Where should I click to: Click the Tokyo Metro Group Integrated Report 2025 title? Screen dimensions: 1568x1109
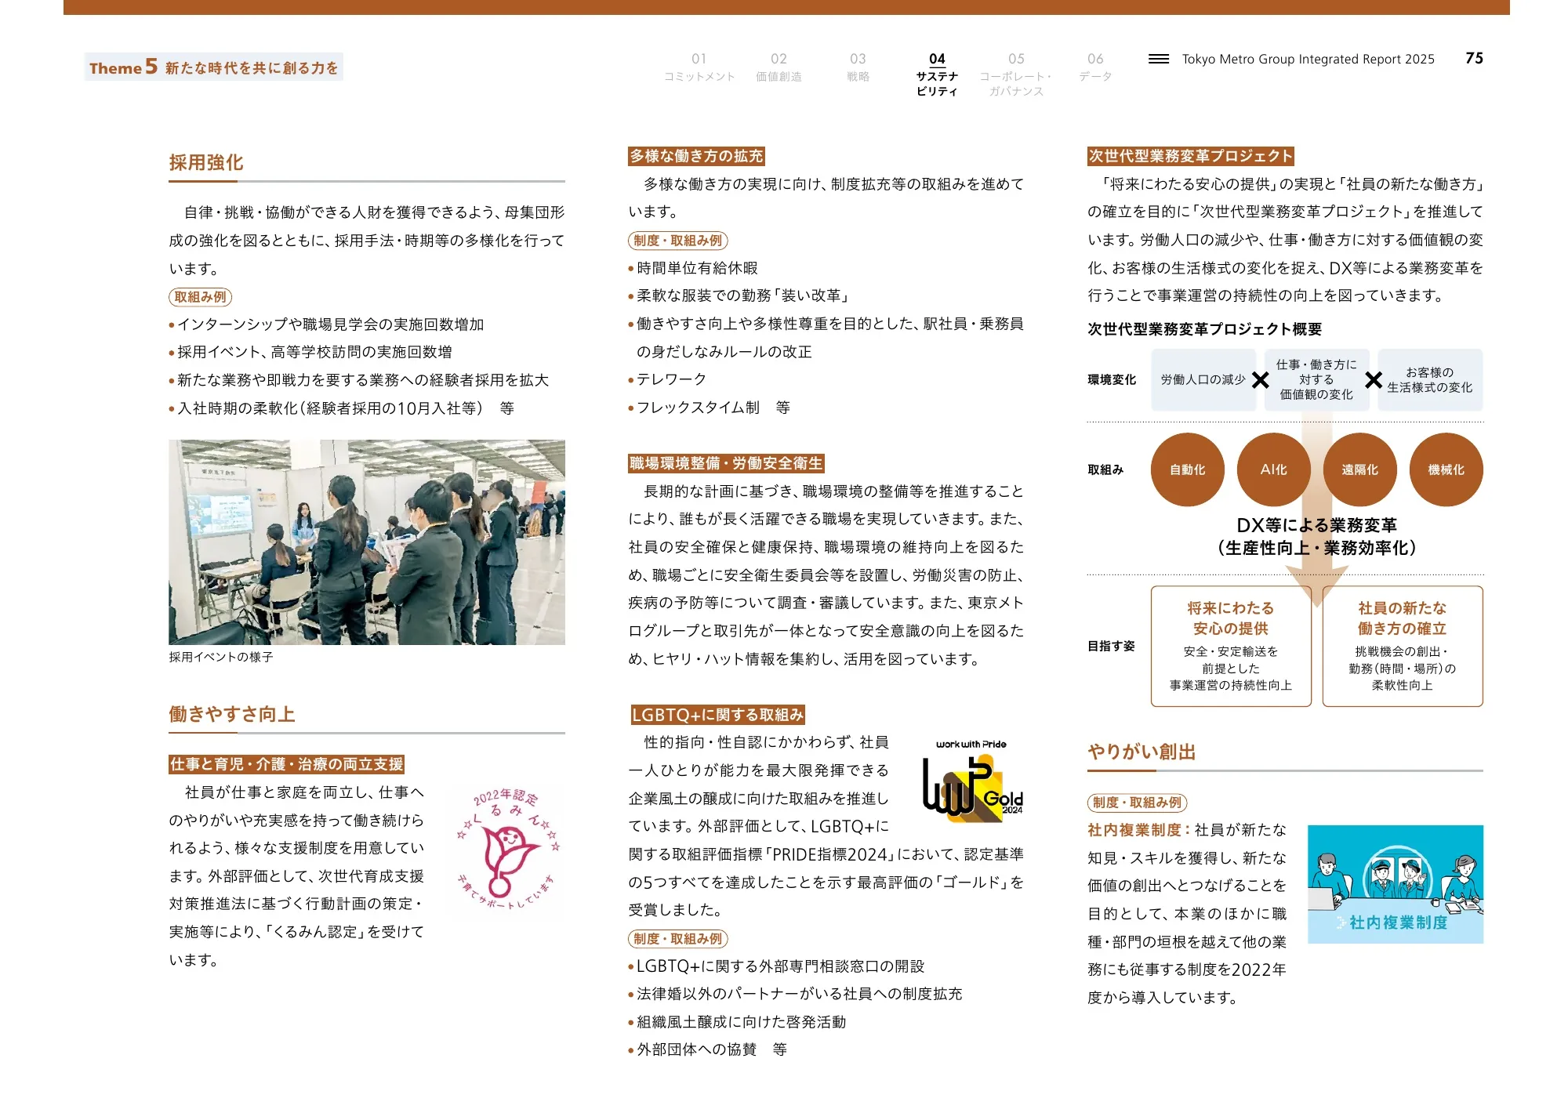[x=1308, y=59]
